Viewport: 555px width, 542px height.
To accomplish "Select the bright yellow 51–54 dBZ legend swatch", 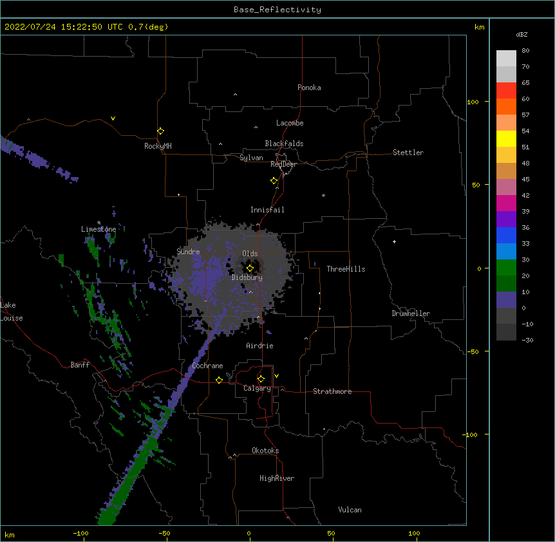I will (506, 139).
